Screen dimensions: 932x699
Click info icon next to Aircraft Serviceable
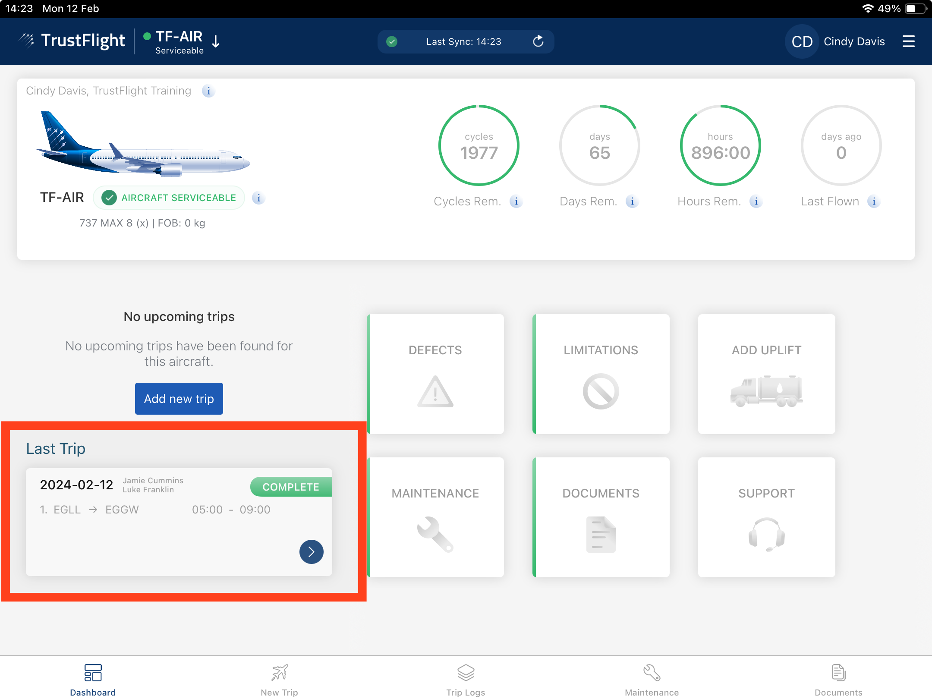pyautogui.click(x=258, y=198)
